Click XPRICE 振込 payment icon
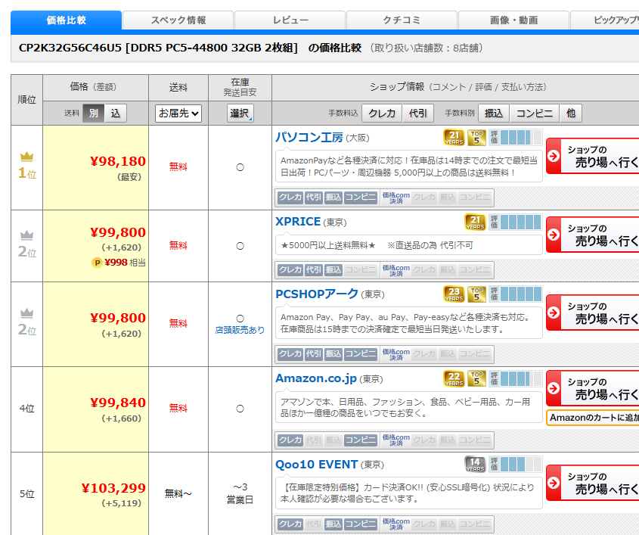Image resolution: width=639 pixels, height=535 pixels. click(333, 269)
